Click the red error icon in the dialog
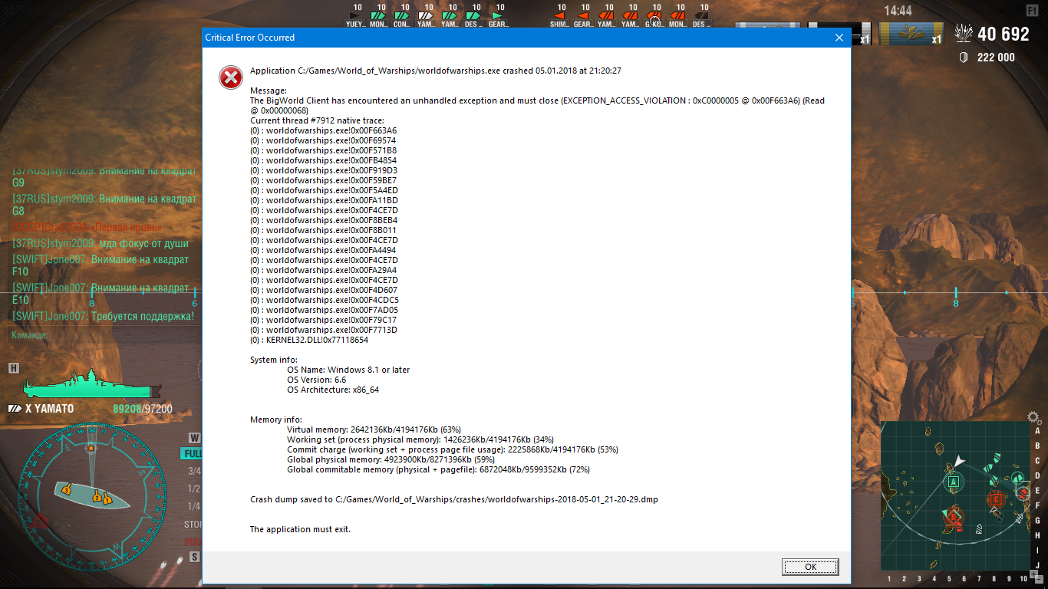The height and width of the screenshot is (589, 1048). pyautogui.click(x=230, y=77)
